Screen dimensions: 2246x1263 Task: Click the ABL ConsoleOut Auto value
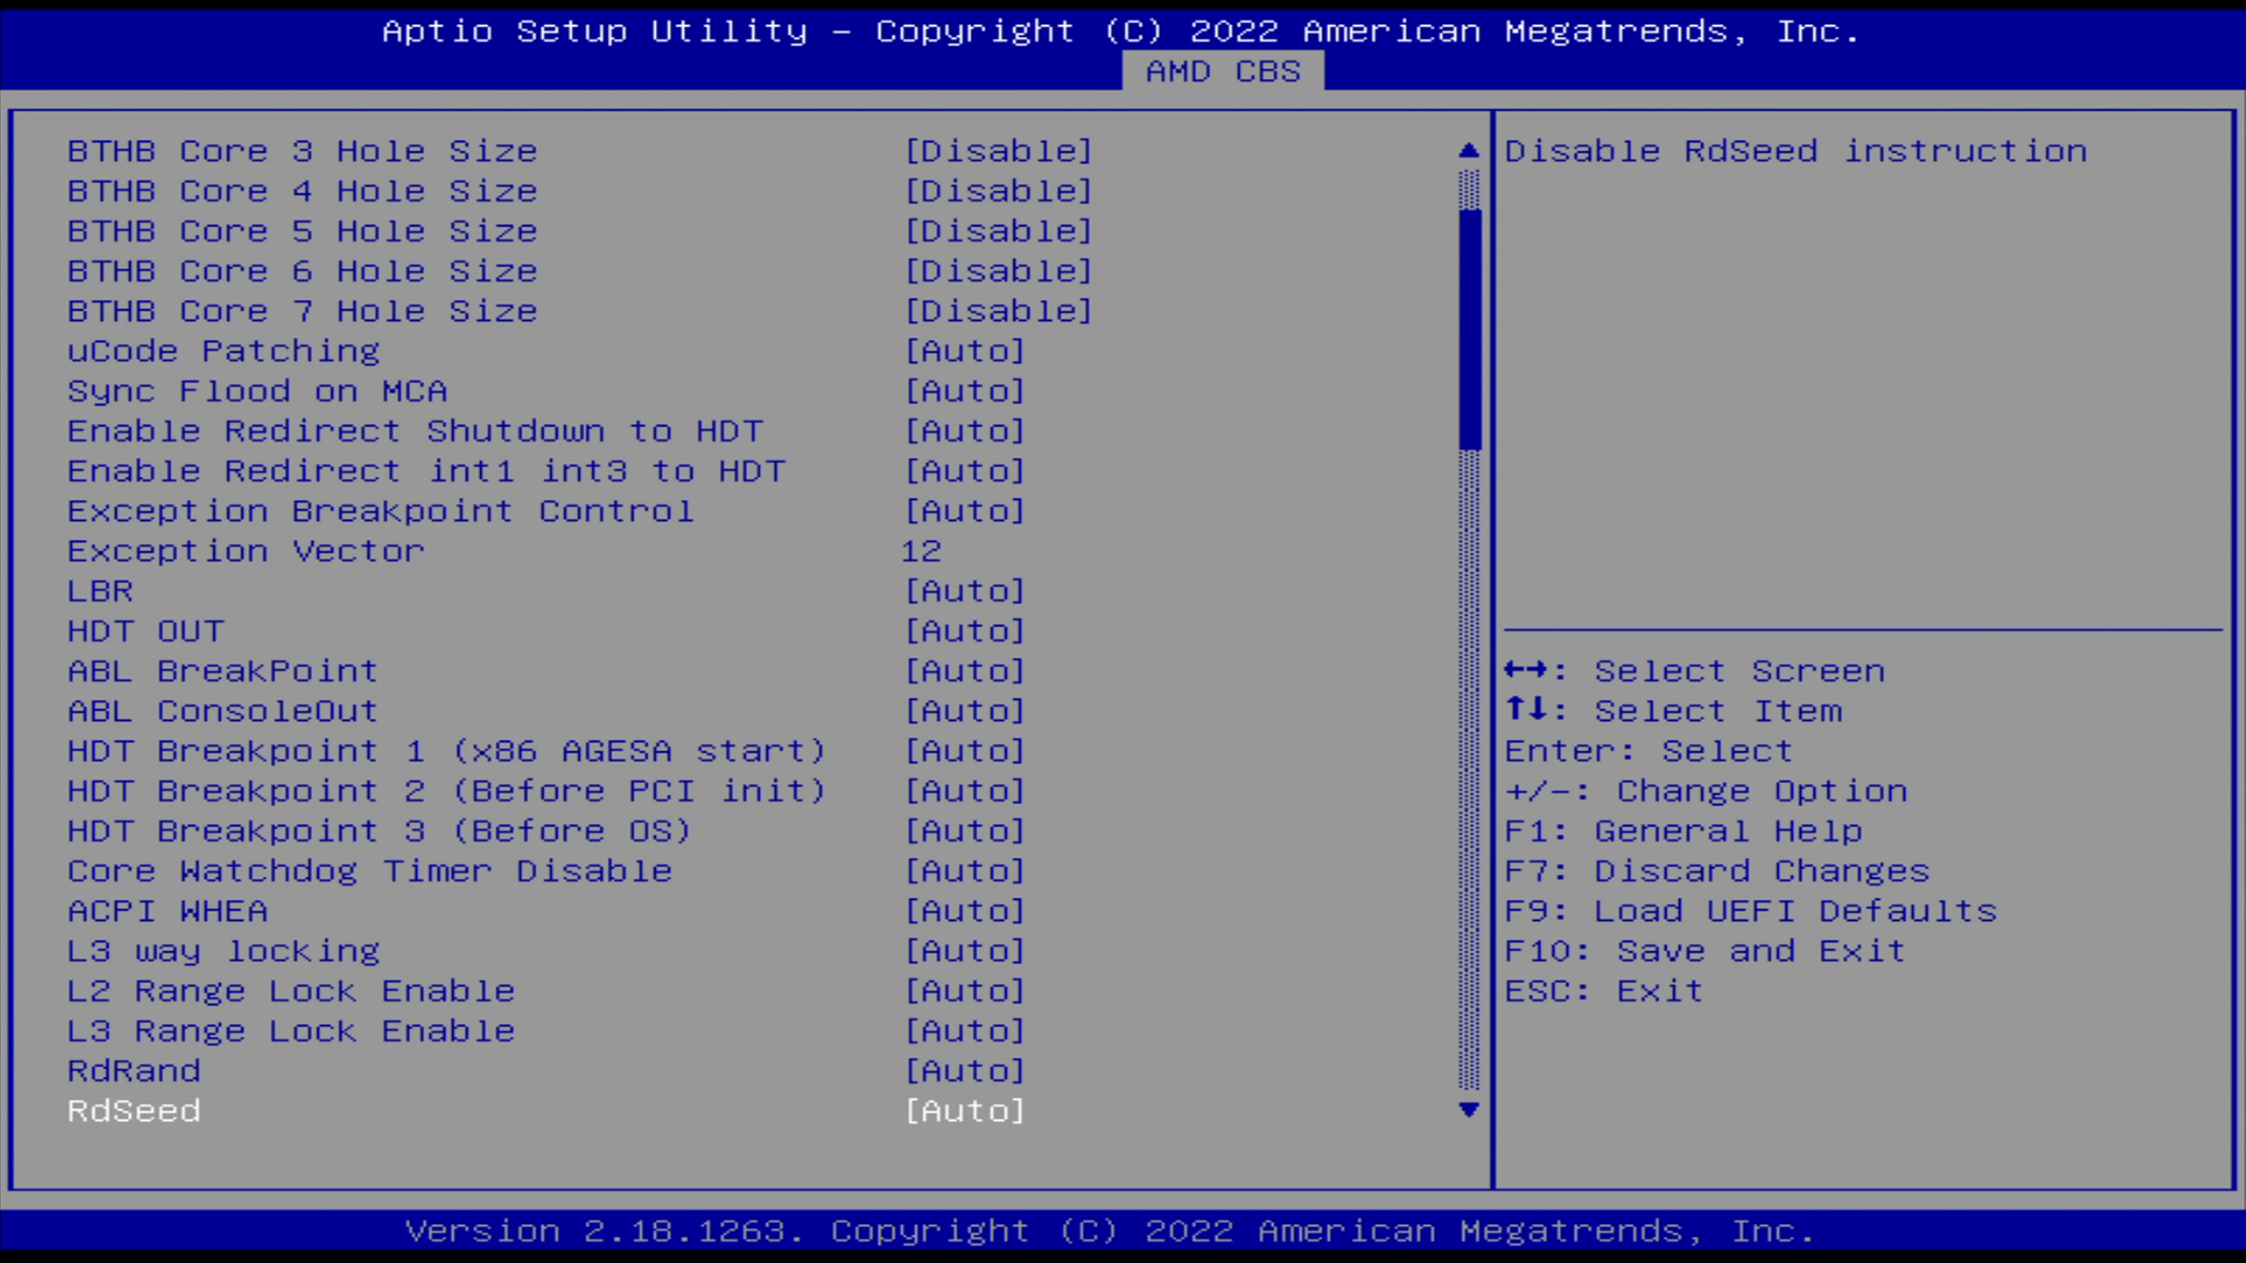point(964,711)
